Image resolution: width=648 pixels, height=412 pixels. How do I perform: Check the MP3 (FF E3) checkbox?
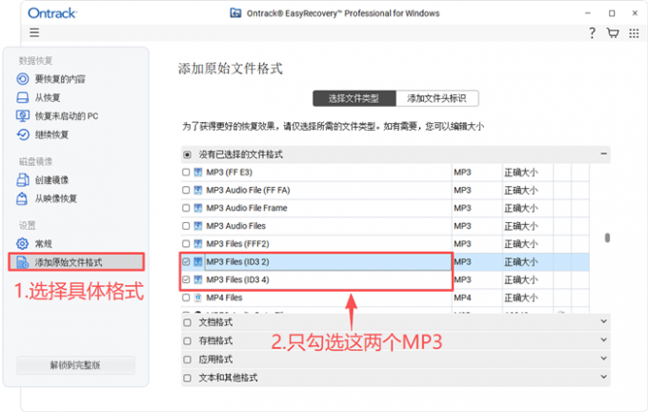pos(186,172)
